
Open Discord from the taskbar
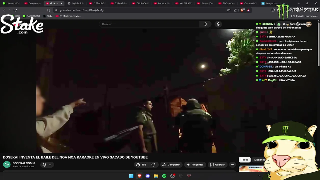(148, 176)
